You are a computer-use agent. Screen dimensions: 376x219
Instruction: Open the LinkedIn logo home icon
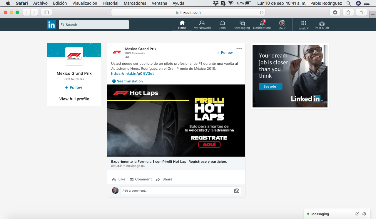pyautogui.click(x=51, y=25)
